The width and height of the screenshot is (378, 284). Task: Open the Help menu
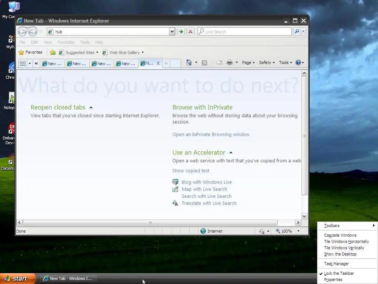point(99,42)
